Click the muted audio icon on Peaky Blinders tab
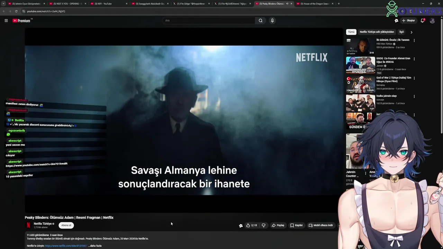This screenshot has height=249, width=443. pos(287,3)
